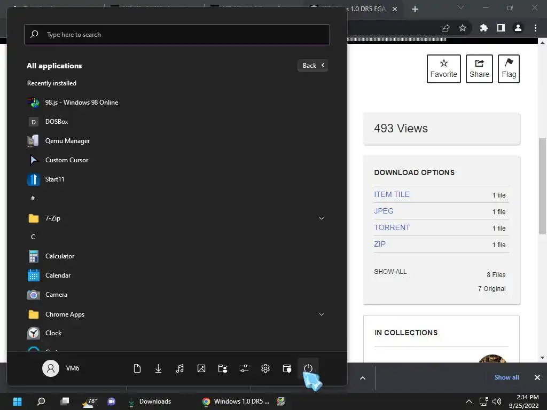This screenshot has height=410, width=547.
Task: Download the TORRENT file
Action: [x=392, y=227]
